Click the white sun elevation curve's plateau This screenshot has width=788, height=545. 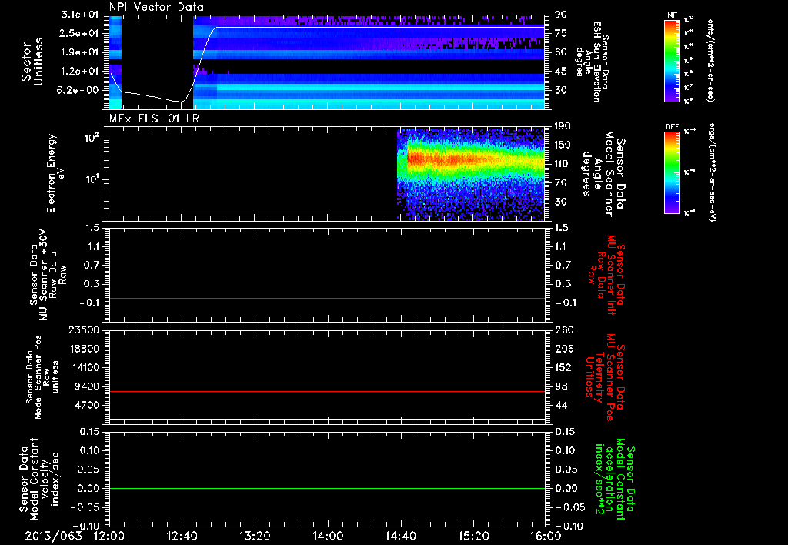(x=380, y=27)
